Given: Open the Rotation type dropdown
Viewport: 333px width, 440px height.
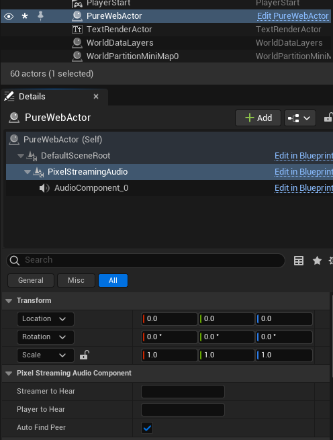Looking at the screenshot, I should point(46,337).
